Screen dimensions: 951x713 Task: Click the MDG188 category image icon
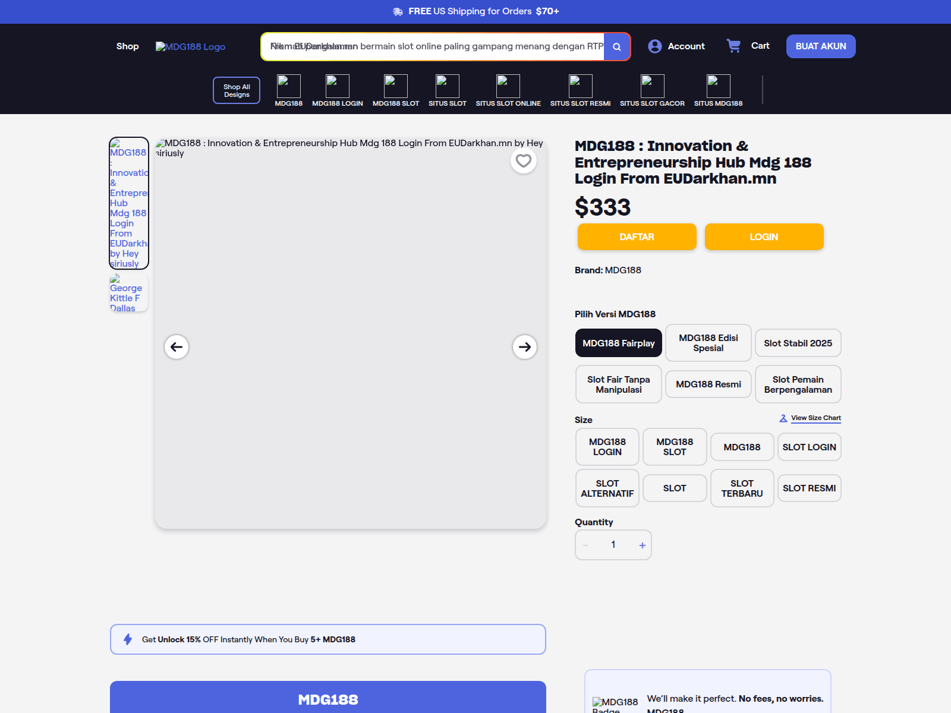click(289, 86)
